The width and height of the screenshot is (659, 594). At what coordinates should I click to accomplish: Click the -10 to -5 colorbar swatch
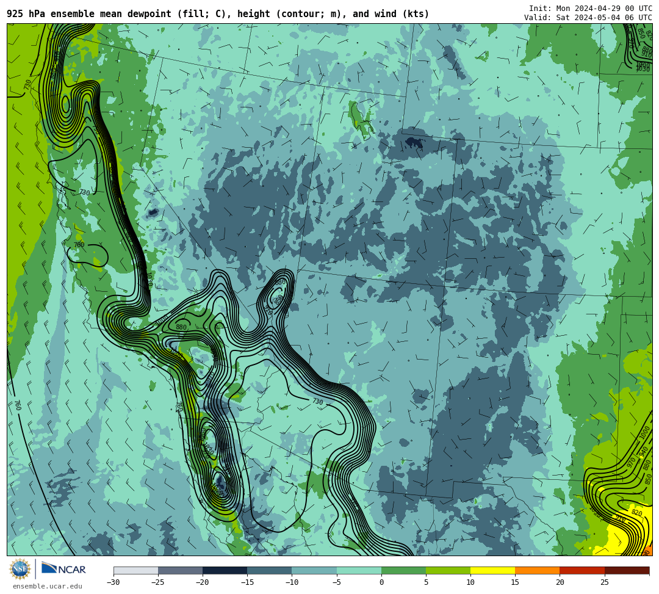tap(314, 570)
